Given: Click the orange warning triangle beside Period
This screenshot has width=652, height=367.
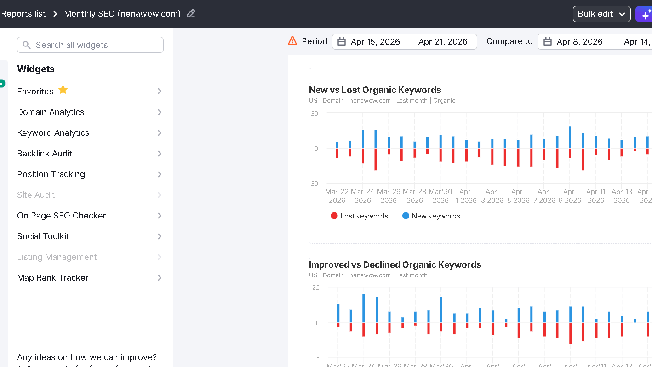Looking at the screenshot, I should pos(292,41).
